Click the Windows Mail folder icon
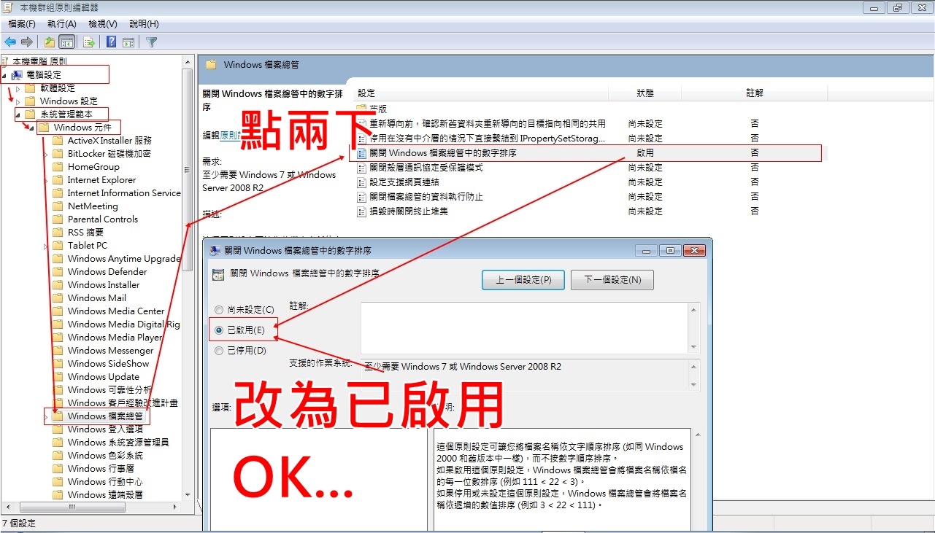The width and height of the screenshot is (935, 533). [58, 297]
